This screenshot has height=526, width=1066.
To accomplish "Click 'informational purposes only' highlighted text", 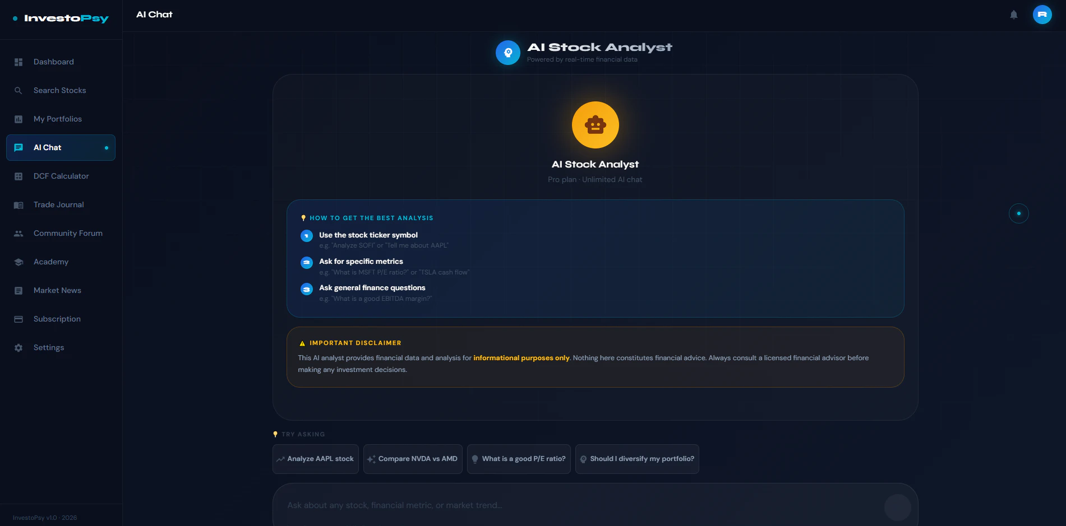I will [522, 358].
